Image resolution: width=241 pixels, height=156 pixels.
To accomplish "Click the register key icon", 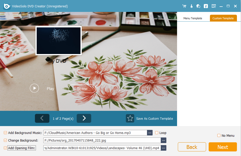I will [x=191, y=6].
